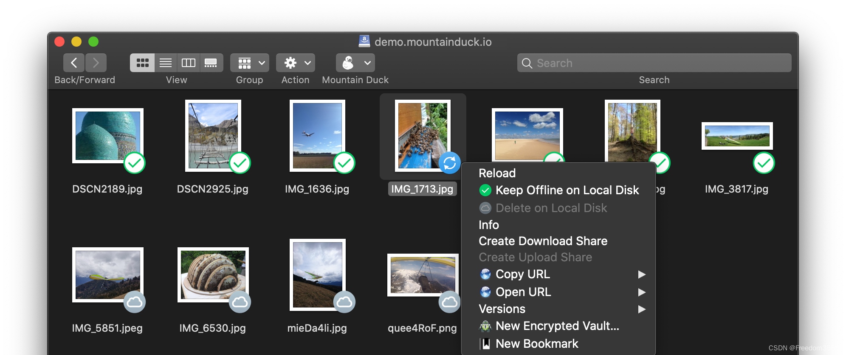Click the vault icon beside New Encrypted Vault

point(485,326)
